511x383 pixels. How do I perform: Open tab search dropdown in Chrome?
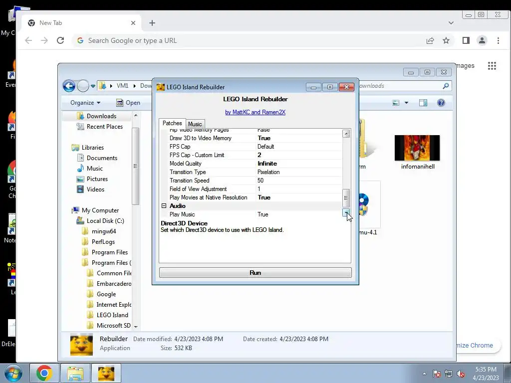point(451,23)
